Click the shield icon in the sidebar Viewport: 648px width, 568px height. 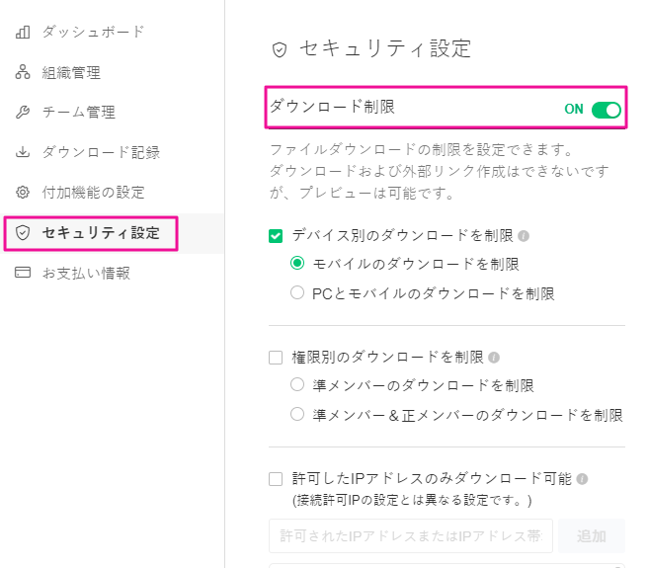click(x=23, y=233)
